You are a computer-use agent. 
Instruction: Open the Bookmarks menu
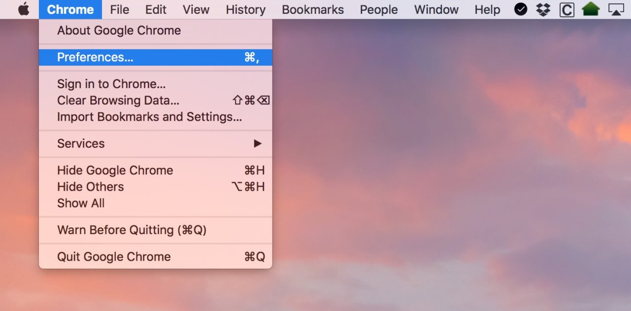313,9
